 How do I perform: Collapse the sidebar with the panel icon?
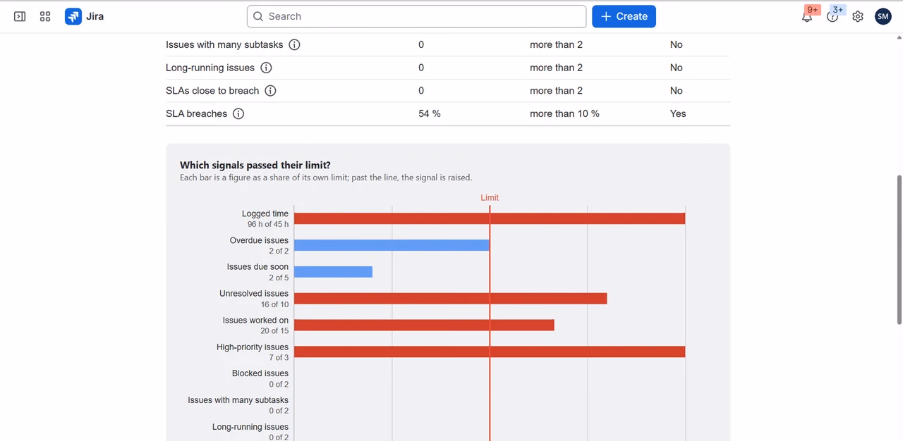coord(20,16)
